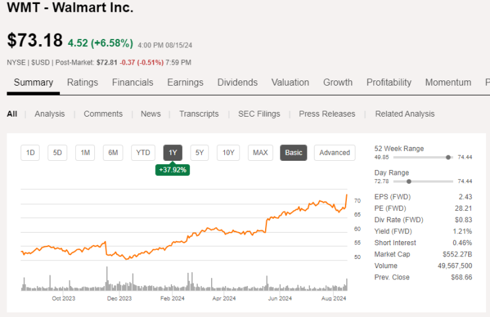
Task: Select the YTD chart period
Action: pos(143,153)
